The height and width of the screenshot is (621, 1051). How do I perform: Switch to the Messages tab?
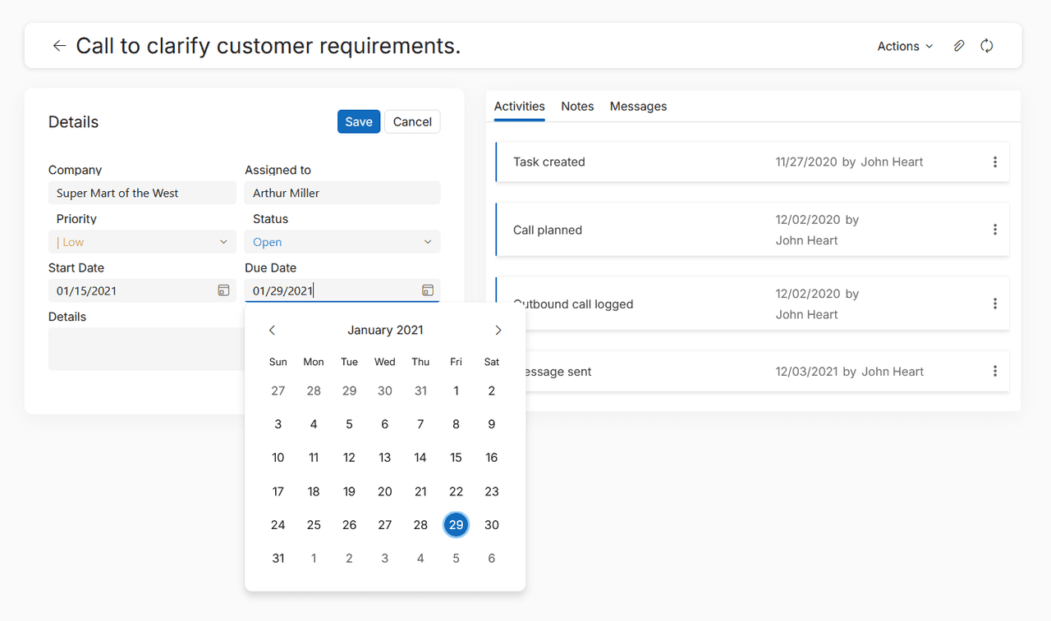(x=638, y=107)
